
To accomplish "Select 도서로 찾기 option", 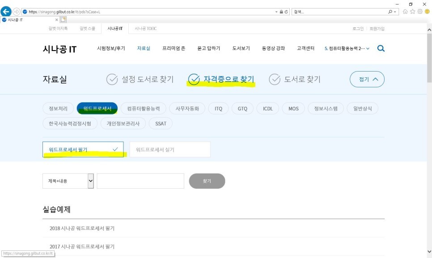I will (x=295, y=79).
